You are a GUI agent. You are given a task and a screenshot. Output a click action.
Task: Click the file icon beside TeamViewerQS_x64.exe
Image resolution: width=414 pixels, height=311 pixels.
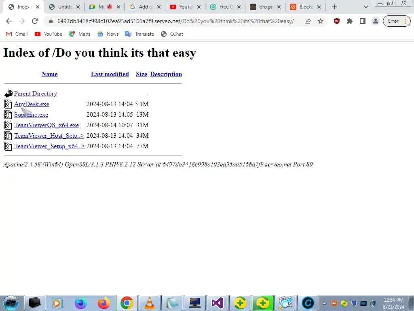point(8,125)
